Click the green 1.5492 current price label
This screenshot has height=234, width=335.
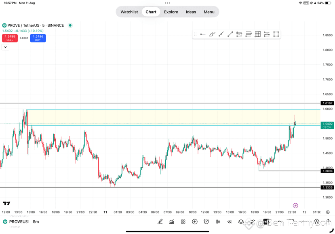click(327, 125)
